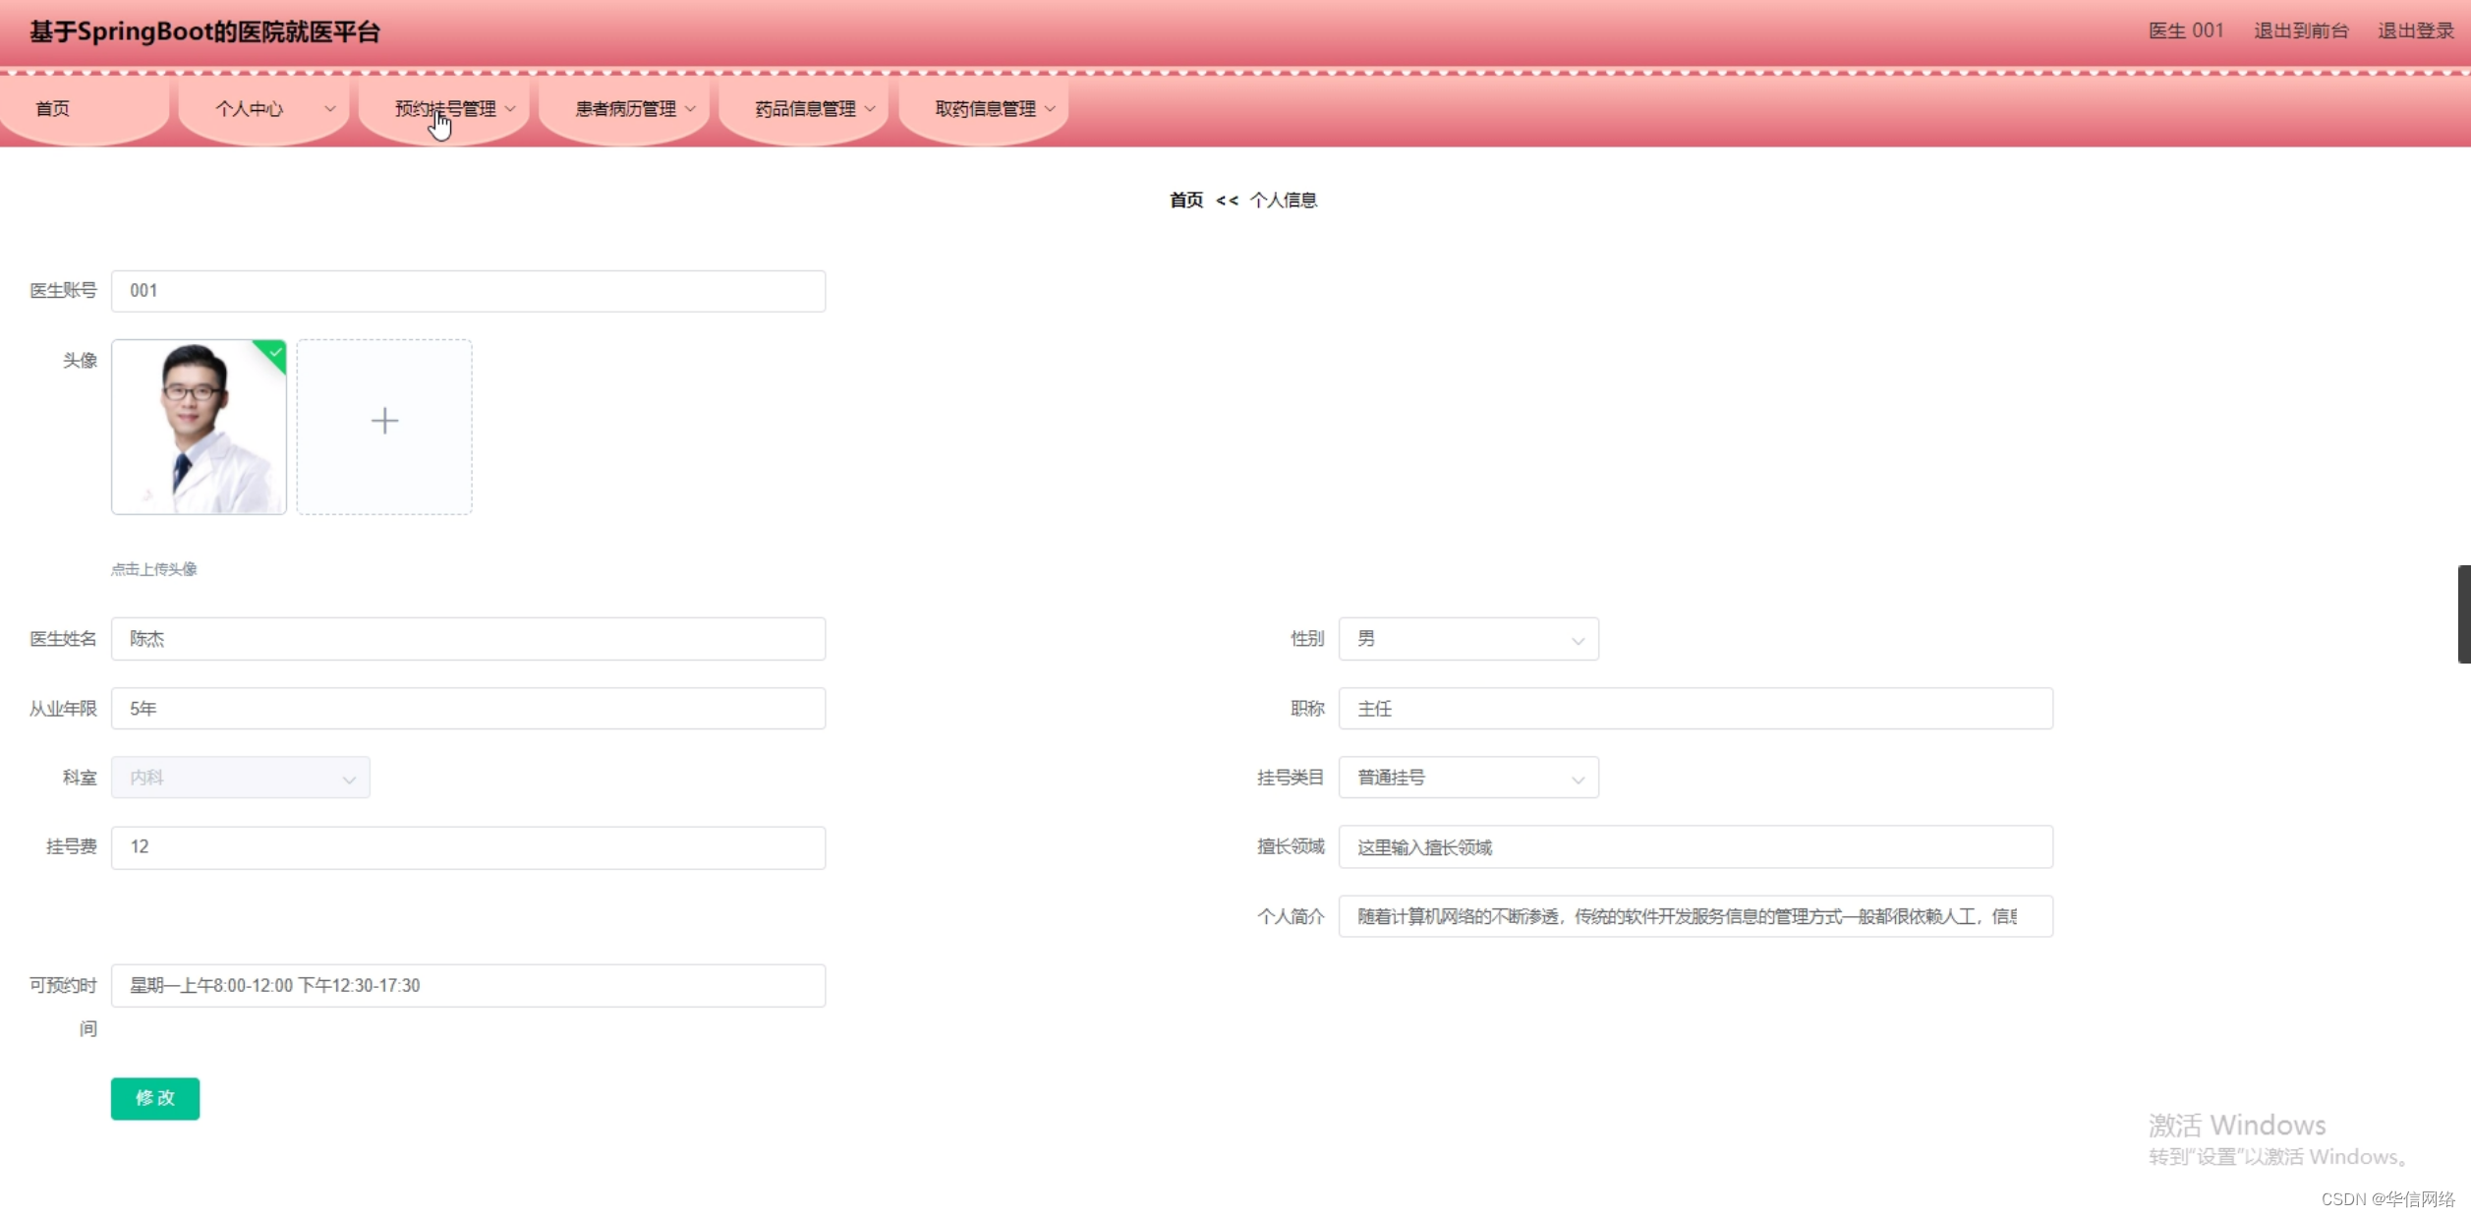Open the 挂号类目 dropdown
This screenshot has width=2471, height=1217.
(x=1467, y=778)
